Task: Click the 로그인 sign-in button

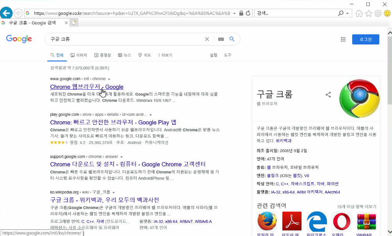Action: [x=365, y=39]
